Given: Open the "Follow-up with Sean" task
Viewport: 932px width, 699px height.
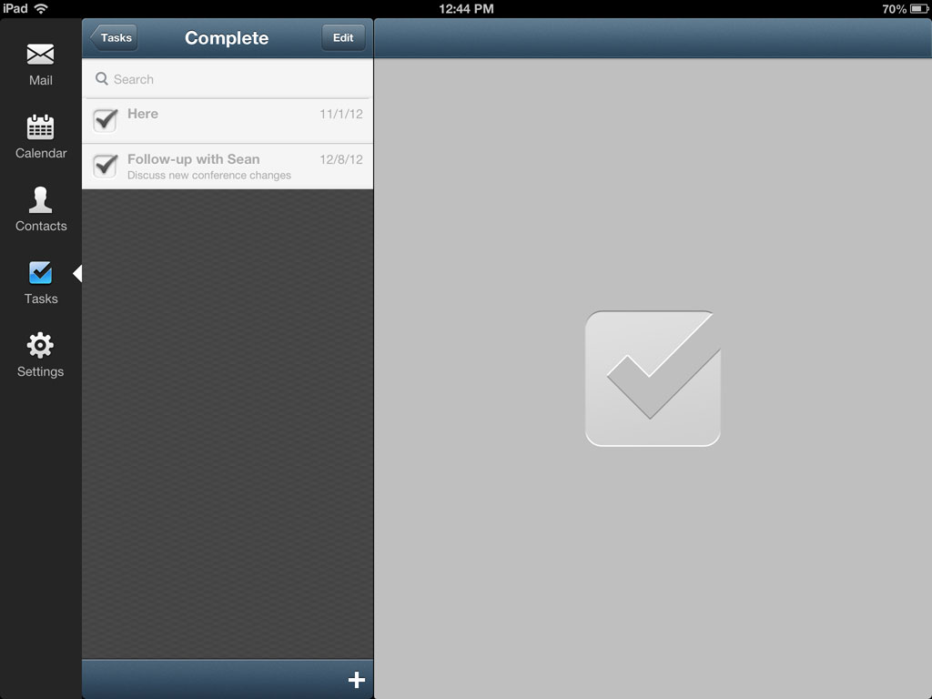Looking at the screenshot, I should [x=228, y=167].
